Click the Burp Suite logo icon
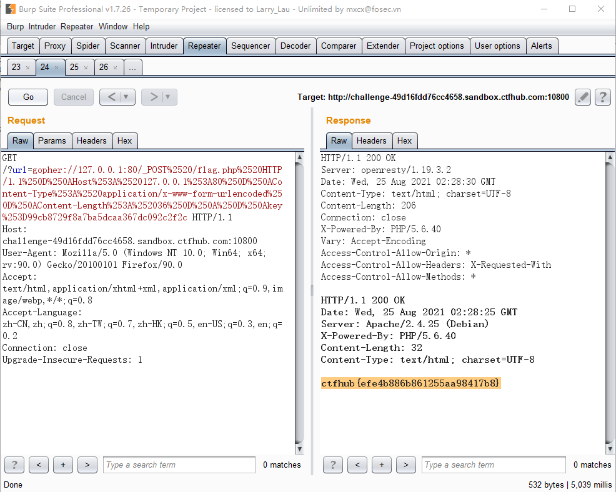 11,9
